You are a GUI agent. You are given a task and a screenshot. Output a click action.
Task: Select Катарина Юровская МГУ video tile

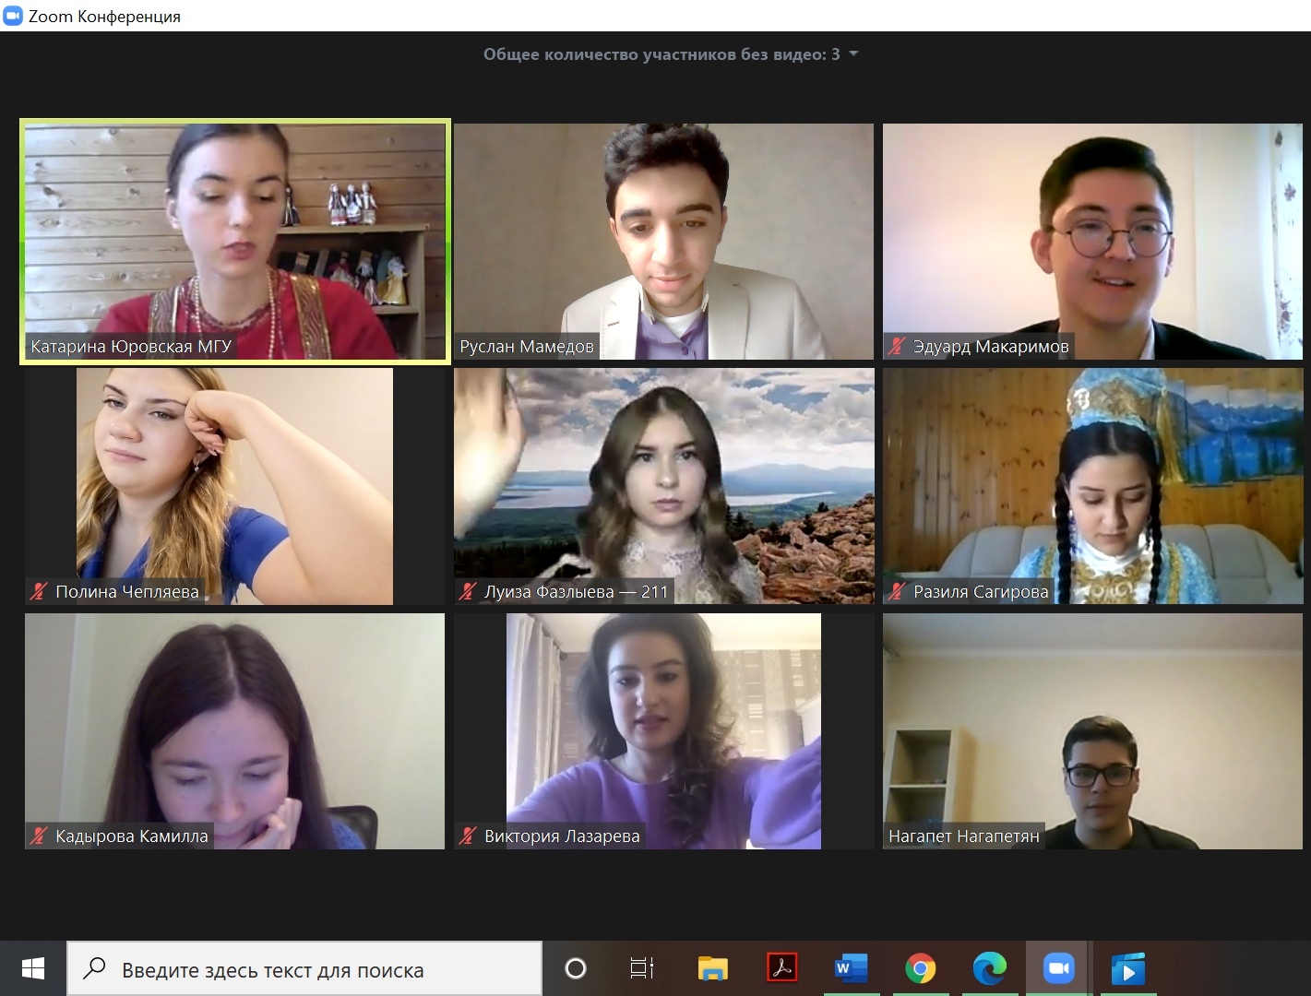[x=234, y=242]
